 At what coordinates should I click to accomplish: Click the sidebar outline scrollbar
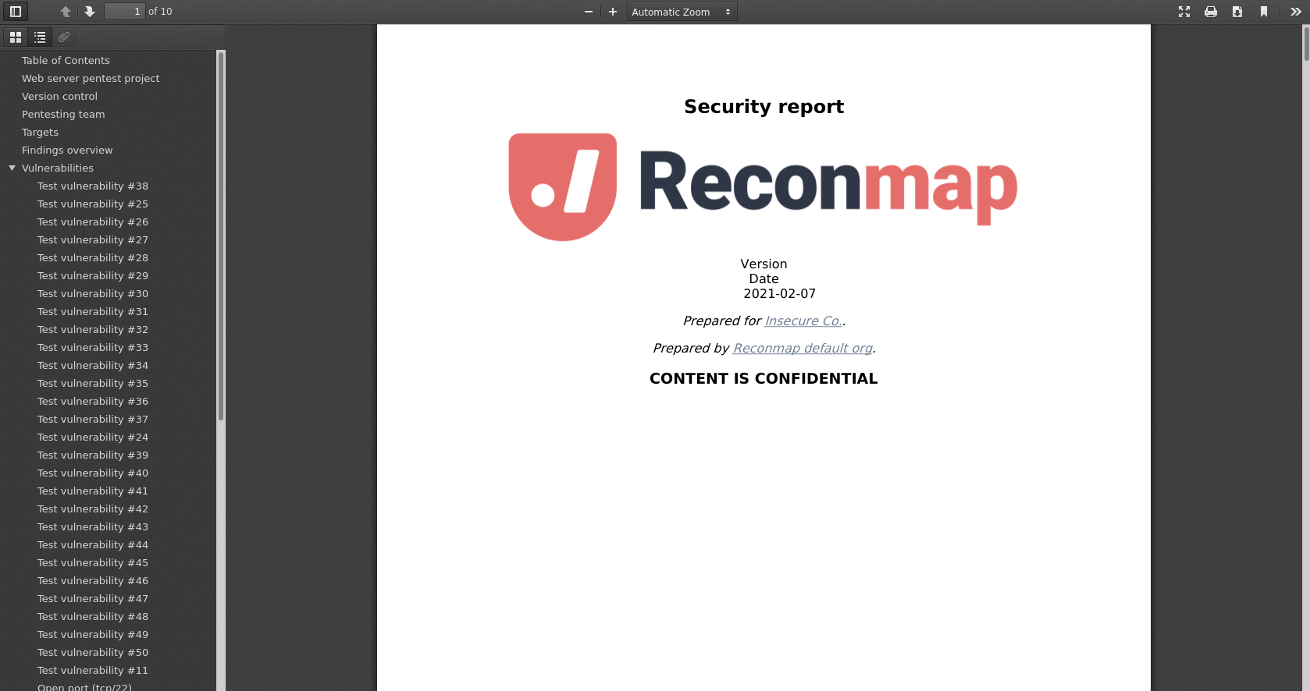tap(221, 236)
